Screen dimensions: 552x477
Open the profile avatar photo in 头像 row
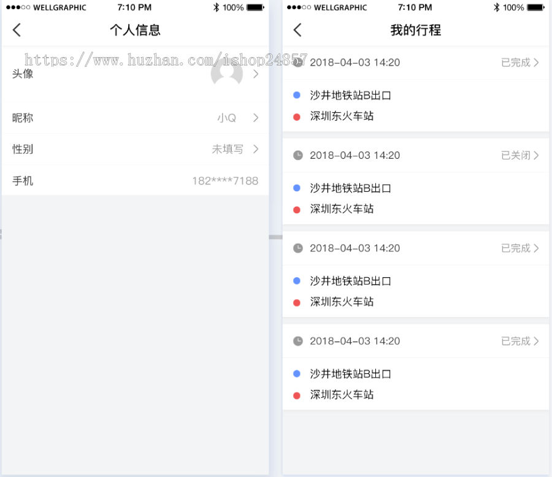[226, 74]
